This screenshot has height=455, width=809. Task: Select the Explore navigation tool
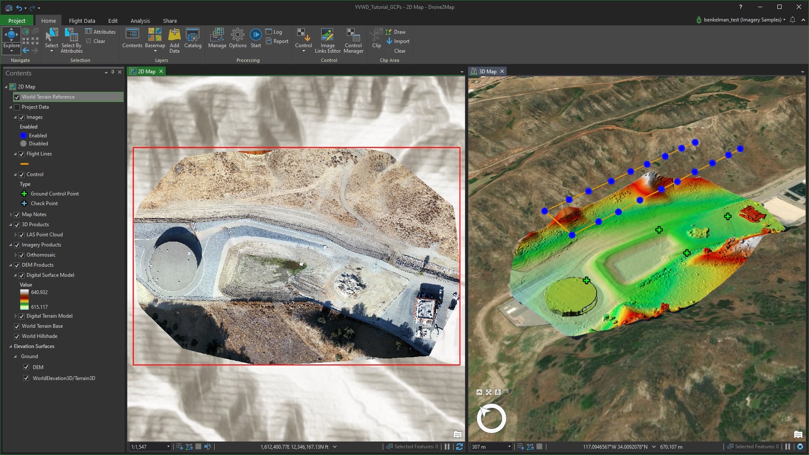(x=11, y=35)
